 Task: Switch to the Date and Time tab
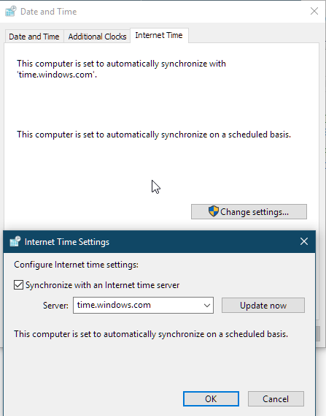(34, 37)
